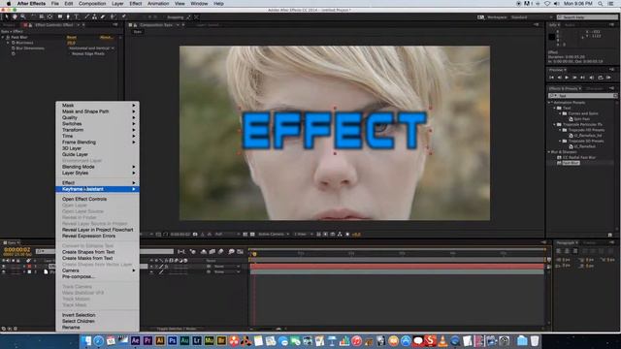The height and width of the screenshot is (349, 621).
Task: Select the Zoom magnifier tool
Action: coord(23,17)
